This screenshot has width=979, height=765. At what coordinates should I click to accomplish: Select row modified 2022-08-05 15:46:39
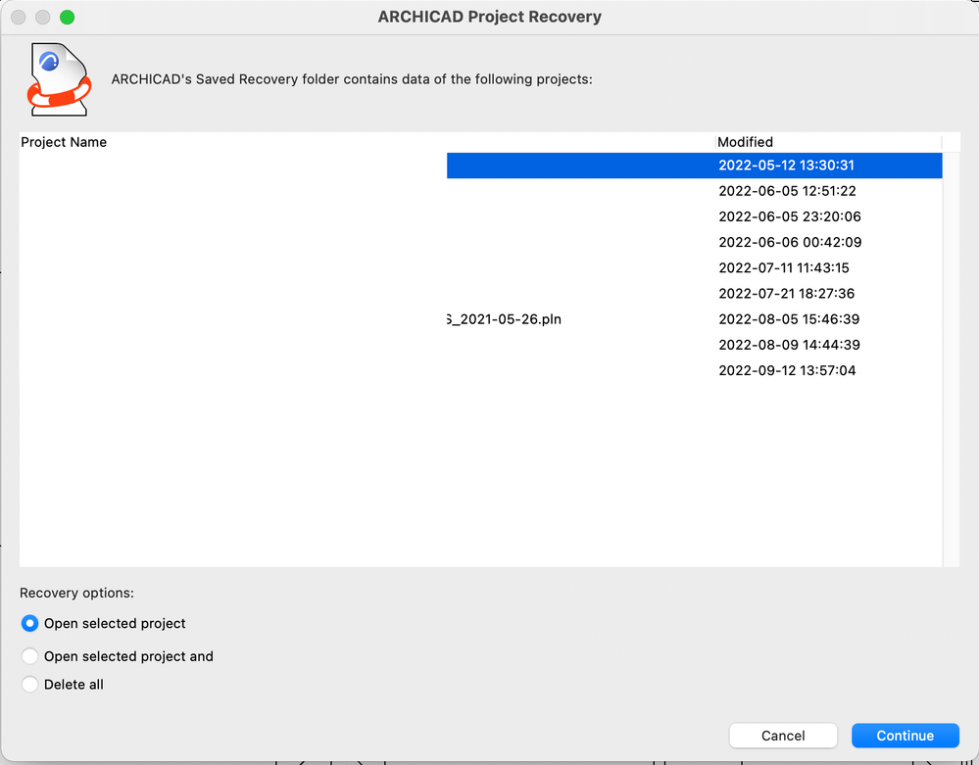click(x=481, y=319)
